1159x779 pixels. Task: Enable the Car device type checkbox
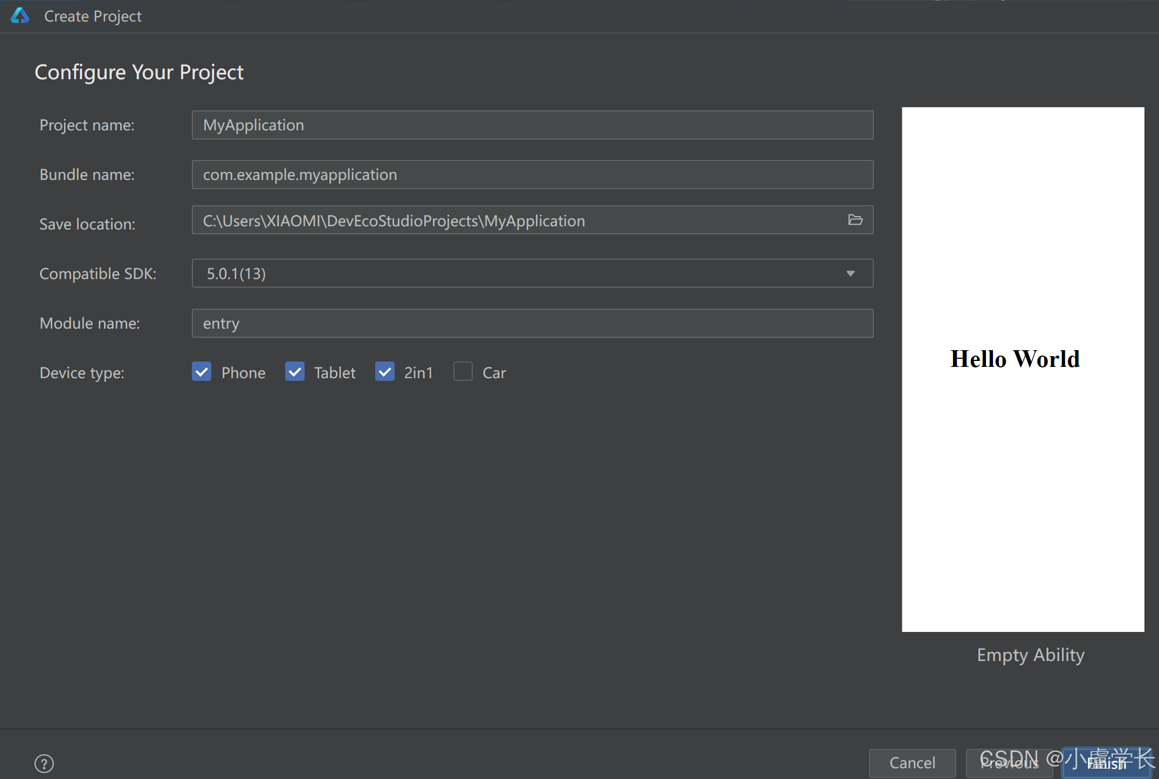pos(463,372)
